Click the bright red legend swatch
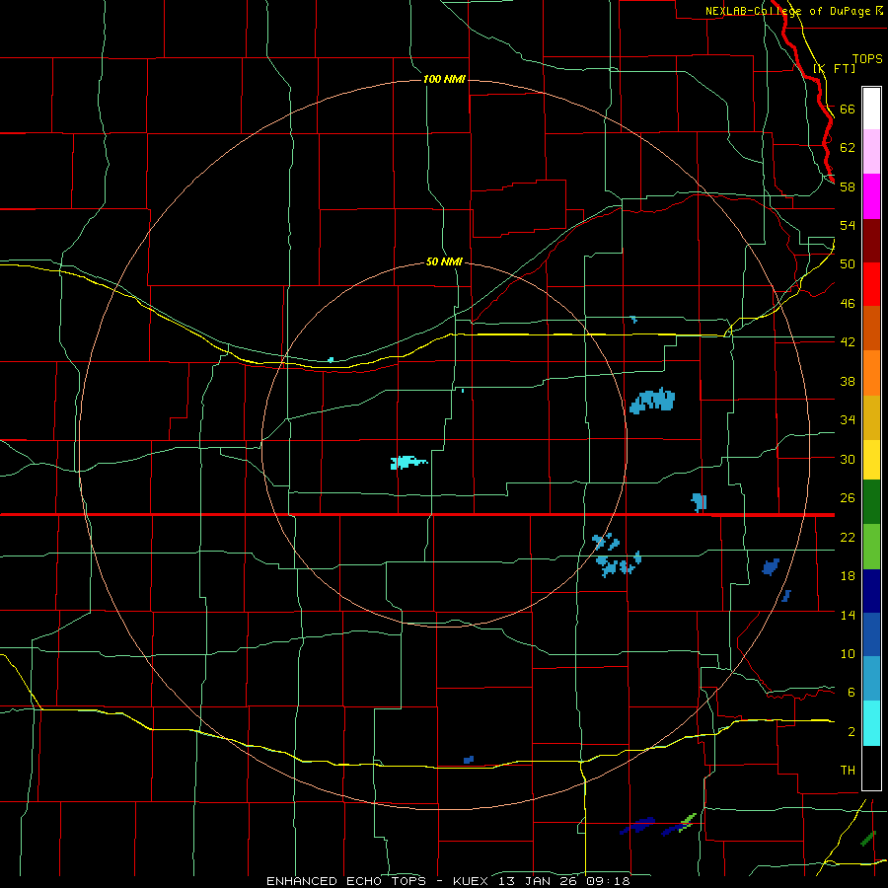888x888 pixels. (871, 284)
